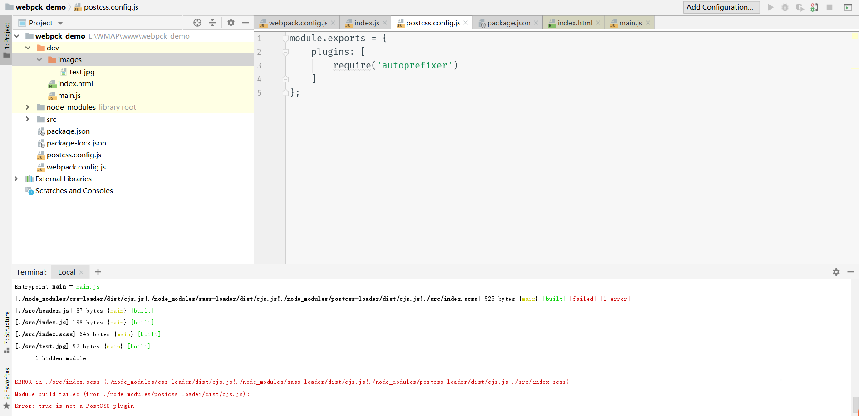Screen dimensions: 859x416
Task: Click the green Run arrow icon
Action: (x=771, y=7)
